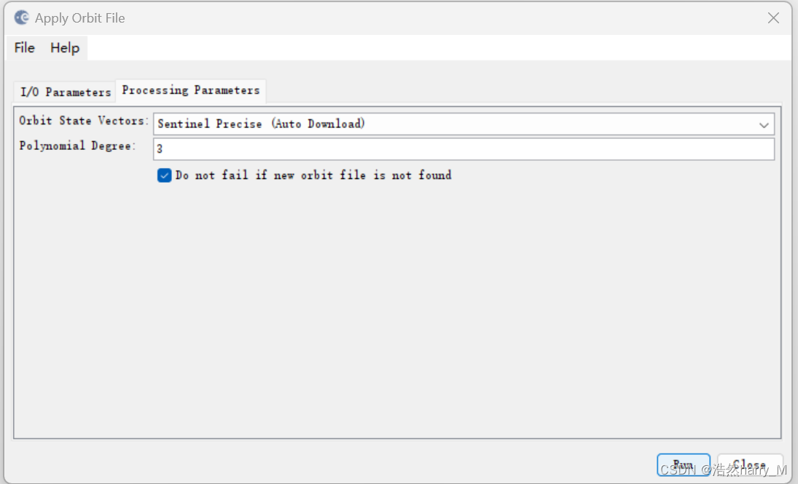Expand the dropdown chevron for orbit type

tap(764, 124)
